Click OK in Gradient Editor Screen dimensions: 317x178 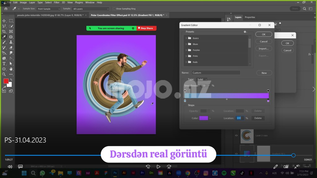pyautogui.click(x=264, y=34)
